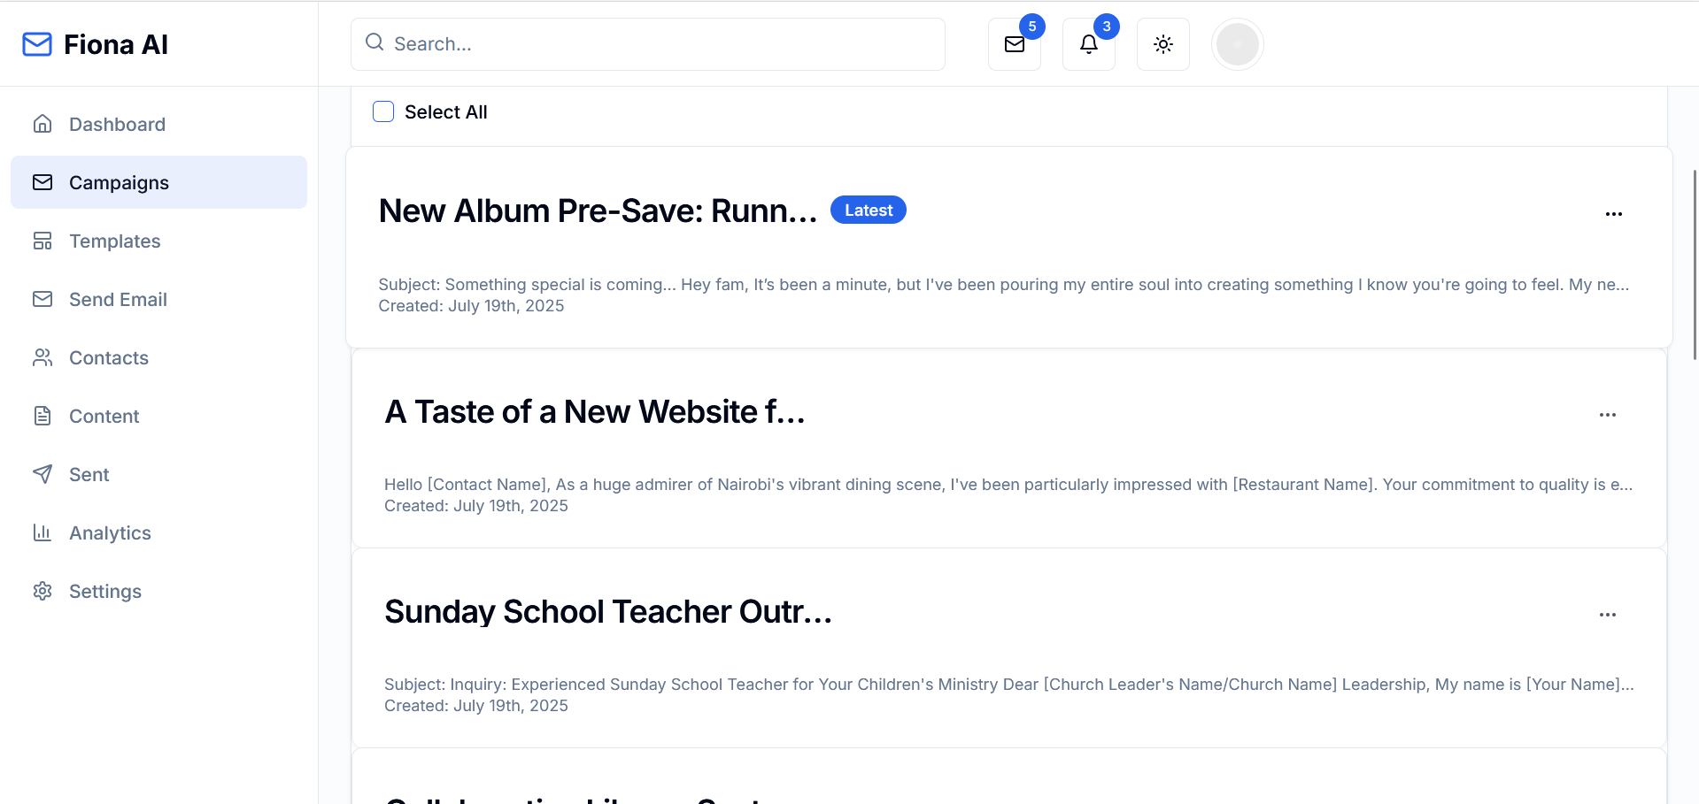Open three-dot menu for A Taste of a New Website
1699x804 pixels.
click(1608, 415)
